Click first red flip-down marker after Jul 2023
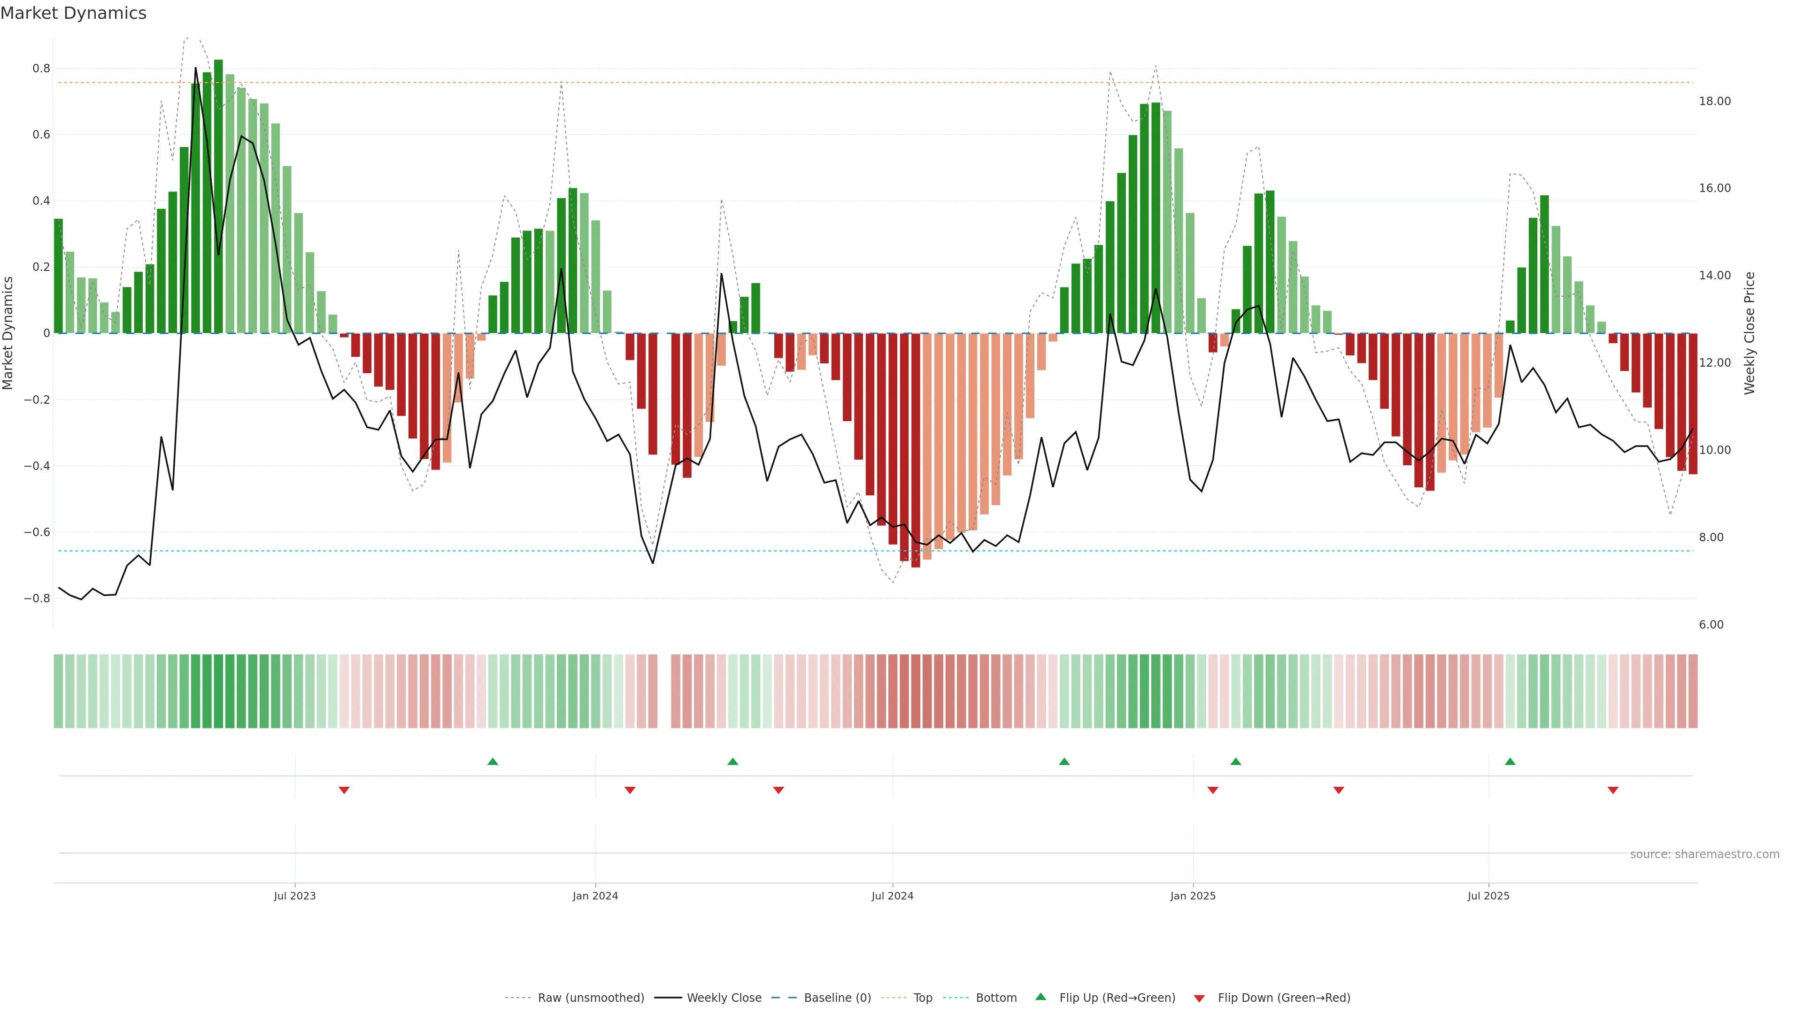The height and width of the screenshot is (1014, 1803). click(x=344, y=790)
